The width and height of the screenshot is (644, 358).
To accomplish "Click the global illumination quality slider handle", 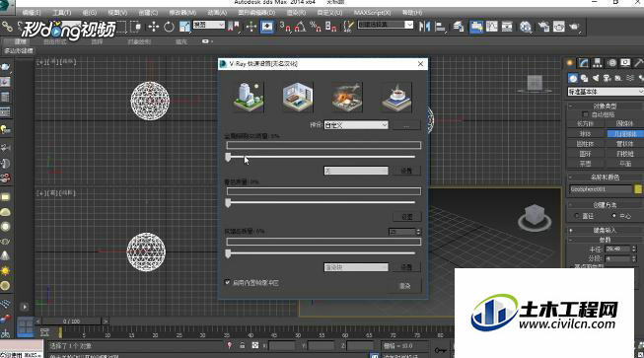I will 228,157.
